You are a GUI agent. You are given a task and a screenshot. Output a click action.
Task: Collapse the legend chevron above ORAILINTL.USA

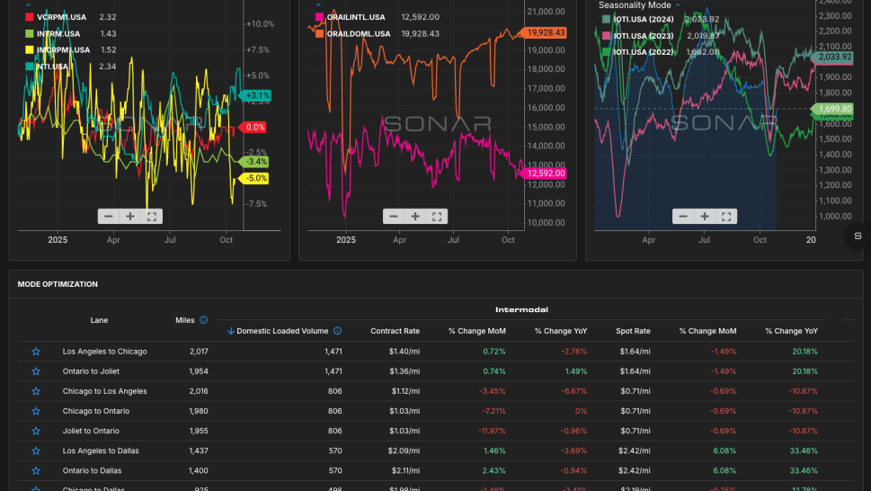(318, 5)
